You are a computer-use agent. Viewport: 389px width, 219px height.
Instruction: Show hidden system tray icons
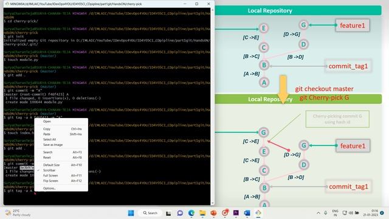(x=318, y=213)
